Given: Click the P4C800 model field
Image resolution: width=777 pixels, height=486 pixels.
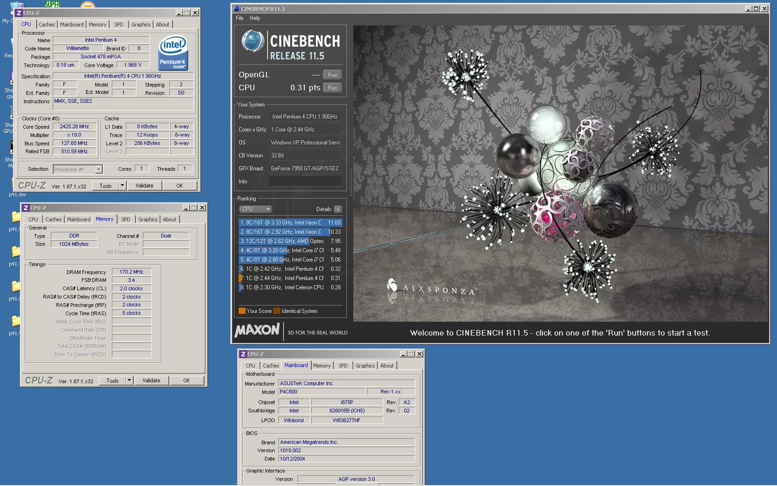Looking at the screenshot, I should tap(321, 392).
